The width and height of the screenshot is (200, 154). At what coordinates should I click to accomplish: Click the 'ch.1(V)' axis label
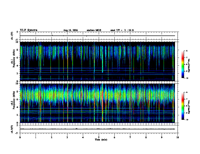[12, 36]
